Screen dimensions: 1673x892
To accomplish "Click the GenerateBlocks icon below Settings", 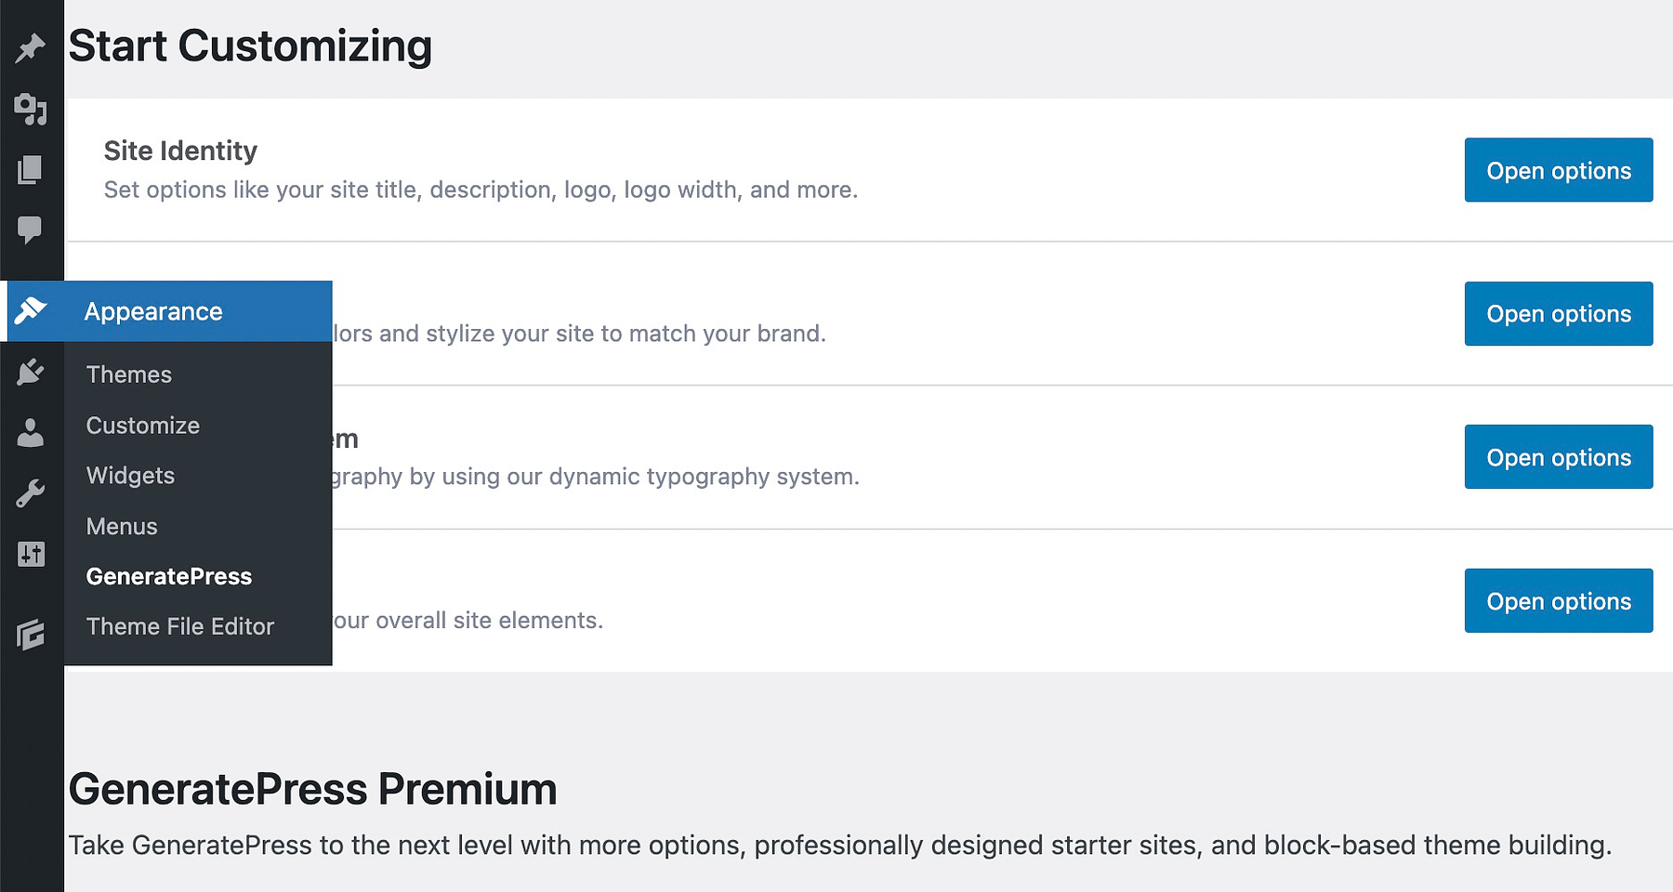I will click(x=31, y=635).
